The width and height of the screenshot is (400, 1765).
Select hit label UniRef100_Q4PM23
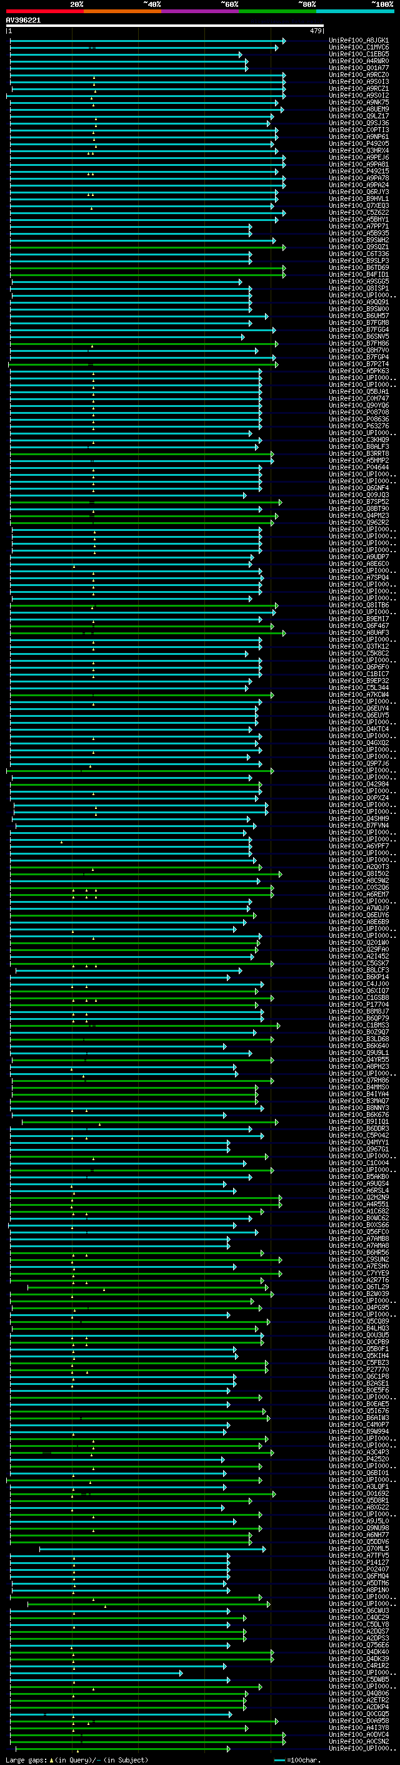pyautogui.click(x=359, y=516)
